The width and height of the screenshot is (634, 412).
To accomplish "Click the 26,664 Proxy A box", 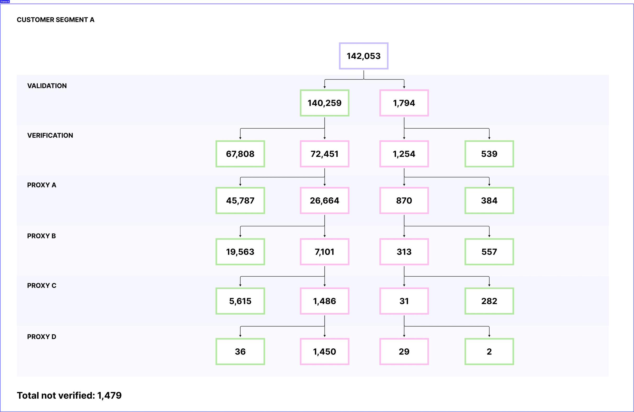I will point(324,201).
